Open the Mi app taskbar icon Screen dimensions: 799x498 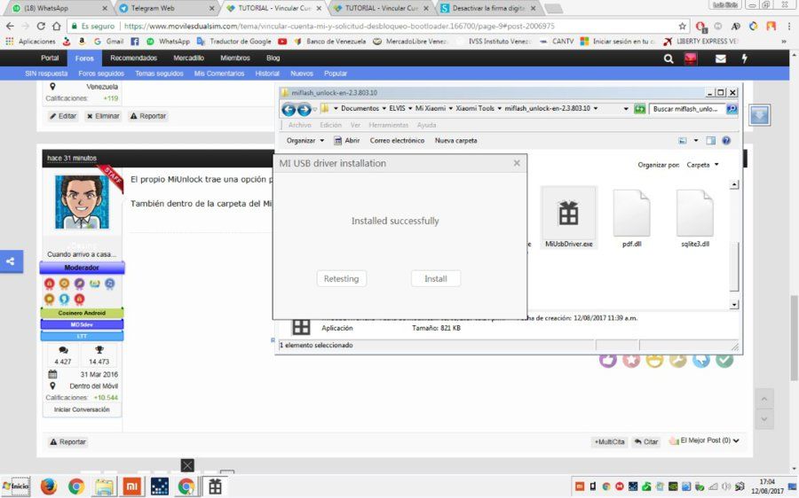[x=132, y=486]
